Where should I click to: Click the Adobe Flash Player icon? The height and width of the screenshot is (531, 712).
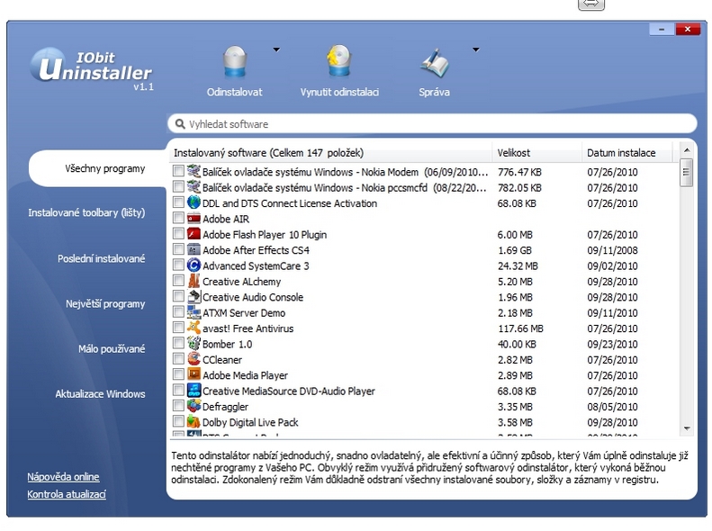tap(194, 234)
